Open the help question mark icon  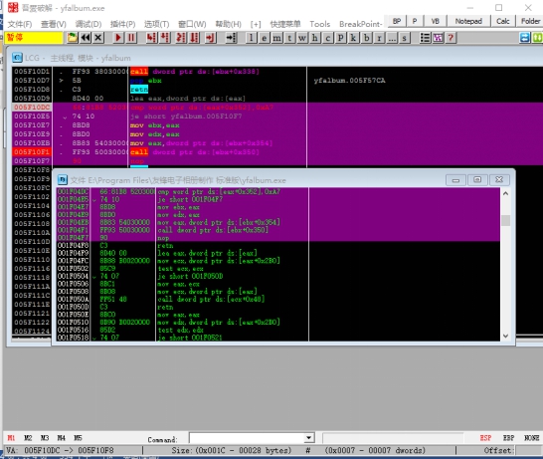pyautogui.click(x=451, y=38)
